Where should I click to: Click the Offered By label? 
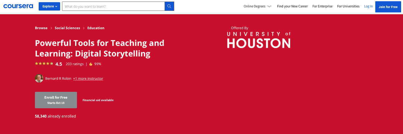click(x=240, y=28)
